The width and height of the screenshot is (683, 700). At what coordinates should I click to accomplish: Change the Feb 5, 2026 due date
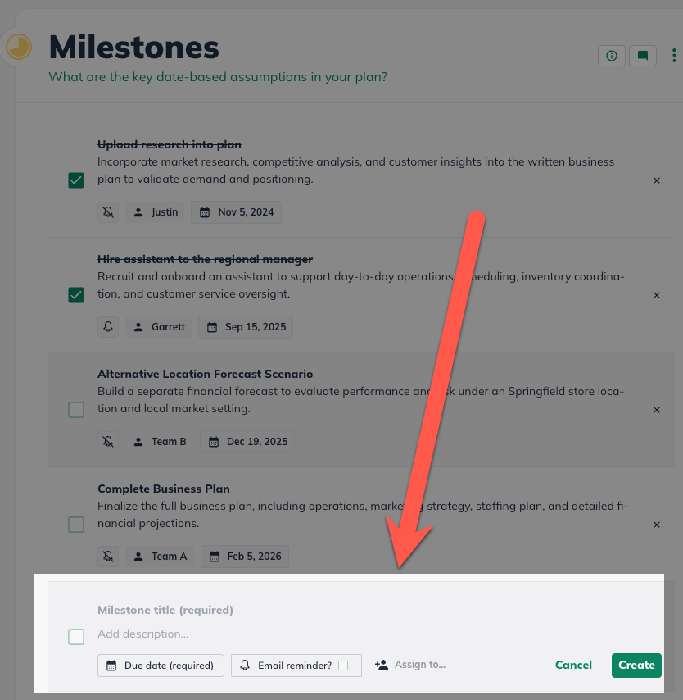coord(246,557)
